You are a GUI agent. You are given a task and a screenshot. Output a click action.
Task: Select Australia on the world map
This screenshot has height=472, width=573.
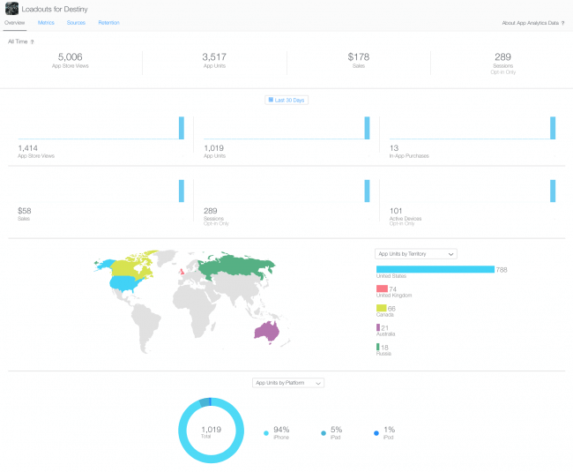pos(266,332)
